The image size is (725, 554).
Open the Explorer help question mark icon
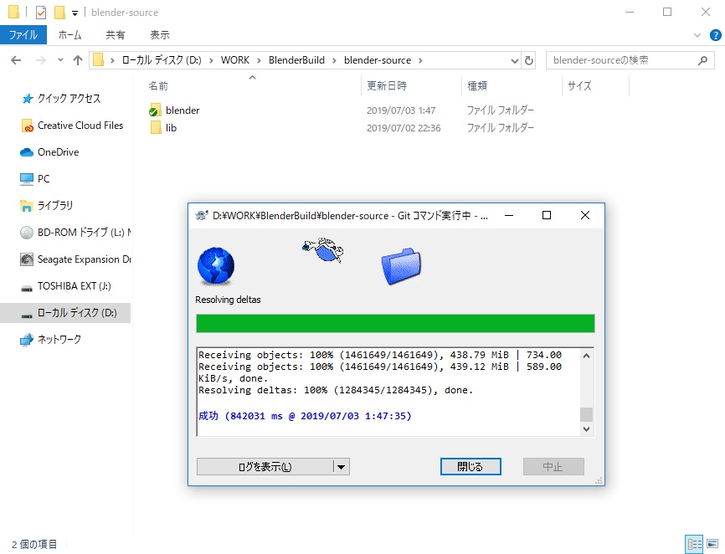[x=715, y=35]
